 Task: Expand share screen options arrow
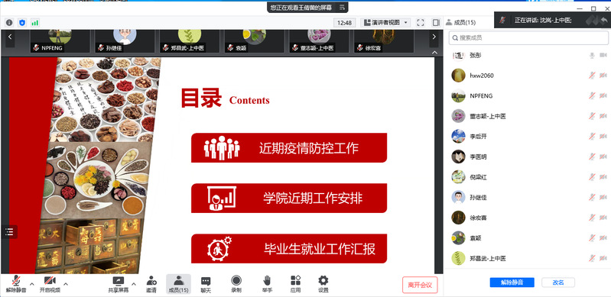tap(134, 283)
